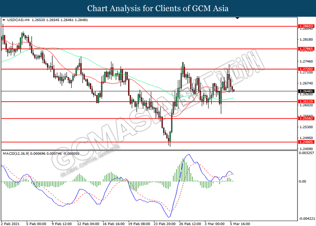Click the MACD zero level 0.00 label
The image size is (316, 226).
pyautogui.click(x=302, y=181)
